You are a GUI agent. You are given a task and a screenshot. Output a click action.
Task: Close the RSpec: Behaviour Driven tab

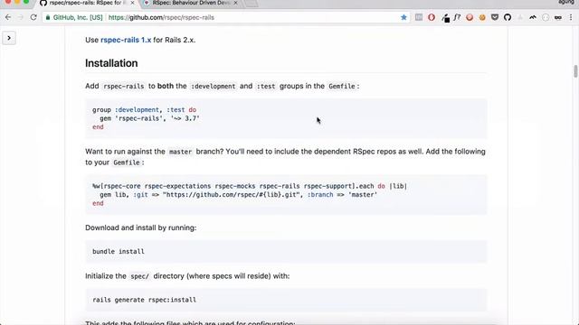click(x=235, y=3)
